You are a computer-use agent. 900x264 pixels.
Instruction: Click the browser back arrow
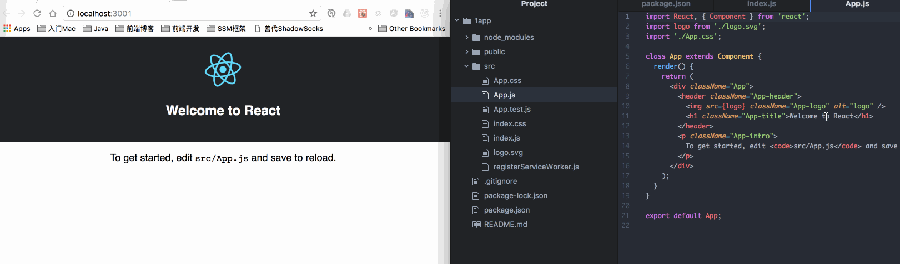click(x=7, y=13)
